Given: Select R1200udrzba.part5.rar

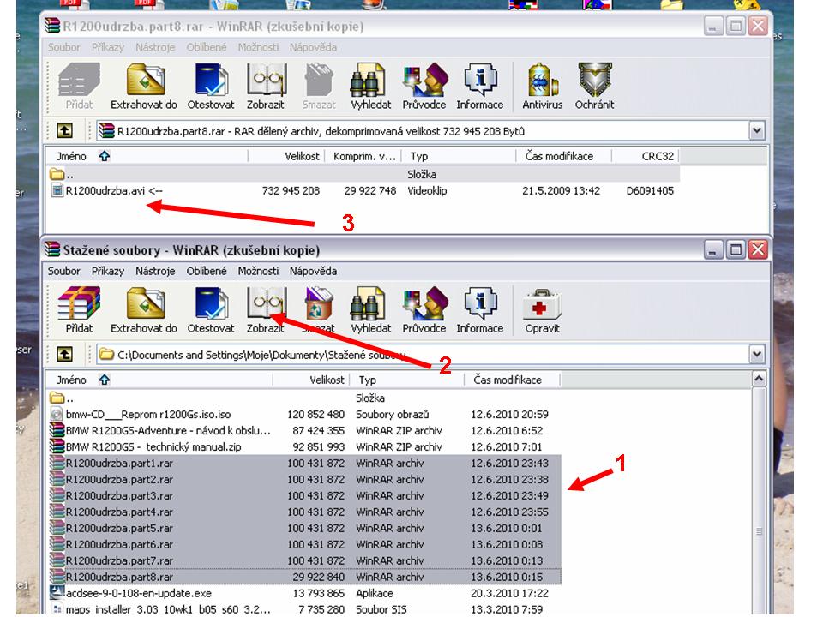Looking at the screenshot, I should point(304,529).
